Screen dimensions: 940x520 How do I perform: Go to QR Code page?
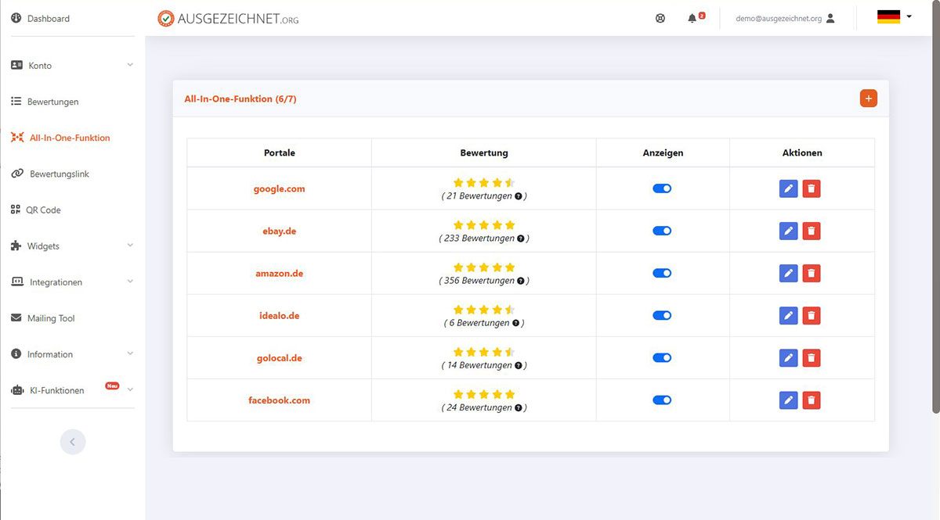pyautogui.click(x=45, y=210)
